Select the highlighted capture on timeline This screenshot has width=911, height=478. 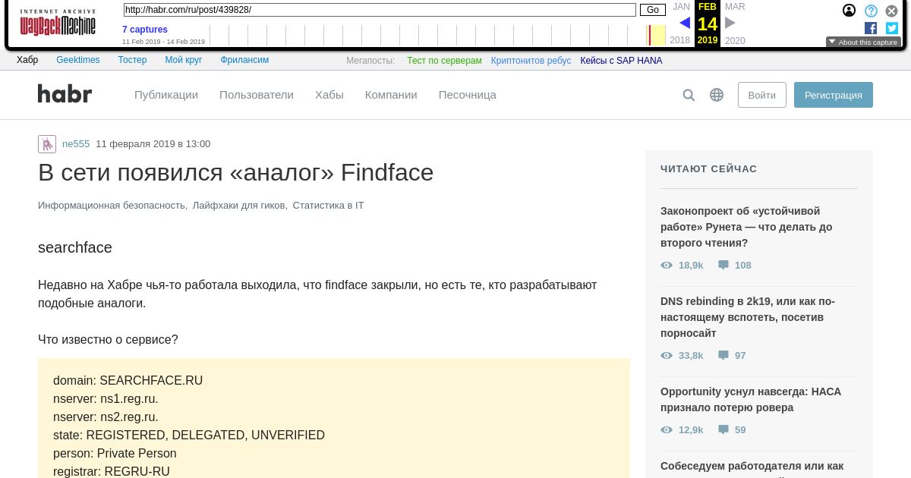pos(651,35)
